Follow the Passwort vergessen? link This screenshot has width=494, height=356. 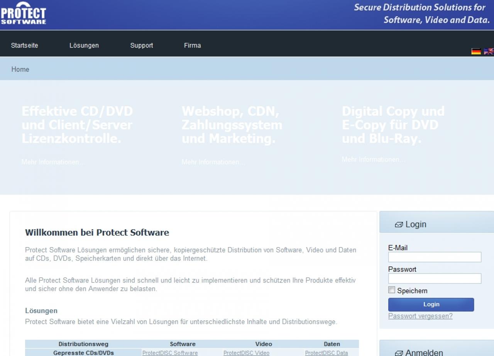click(x=420, y=316)
